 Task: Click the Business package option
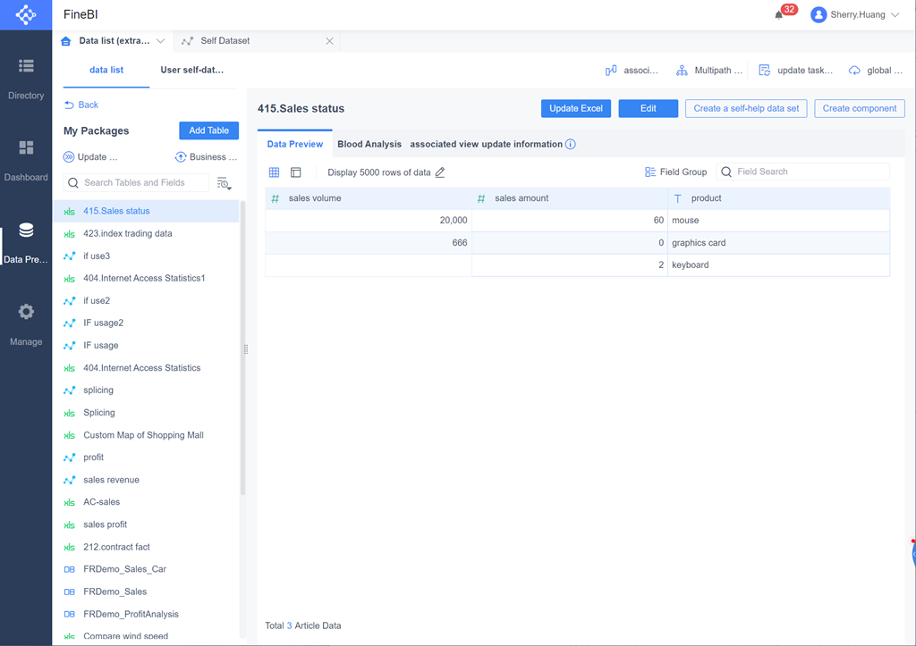[207, 157]
